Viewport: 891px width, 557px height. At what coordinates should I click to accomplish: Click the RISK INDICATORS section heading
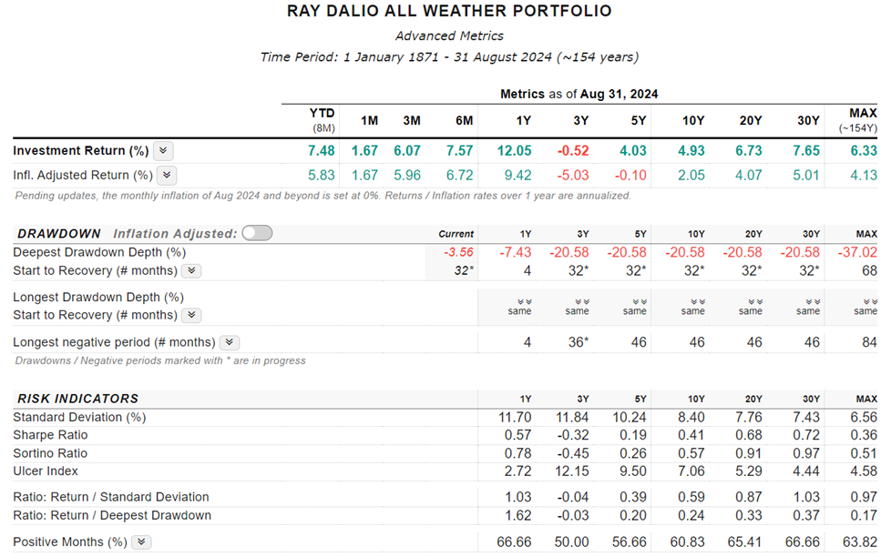77,399
